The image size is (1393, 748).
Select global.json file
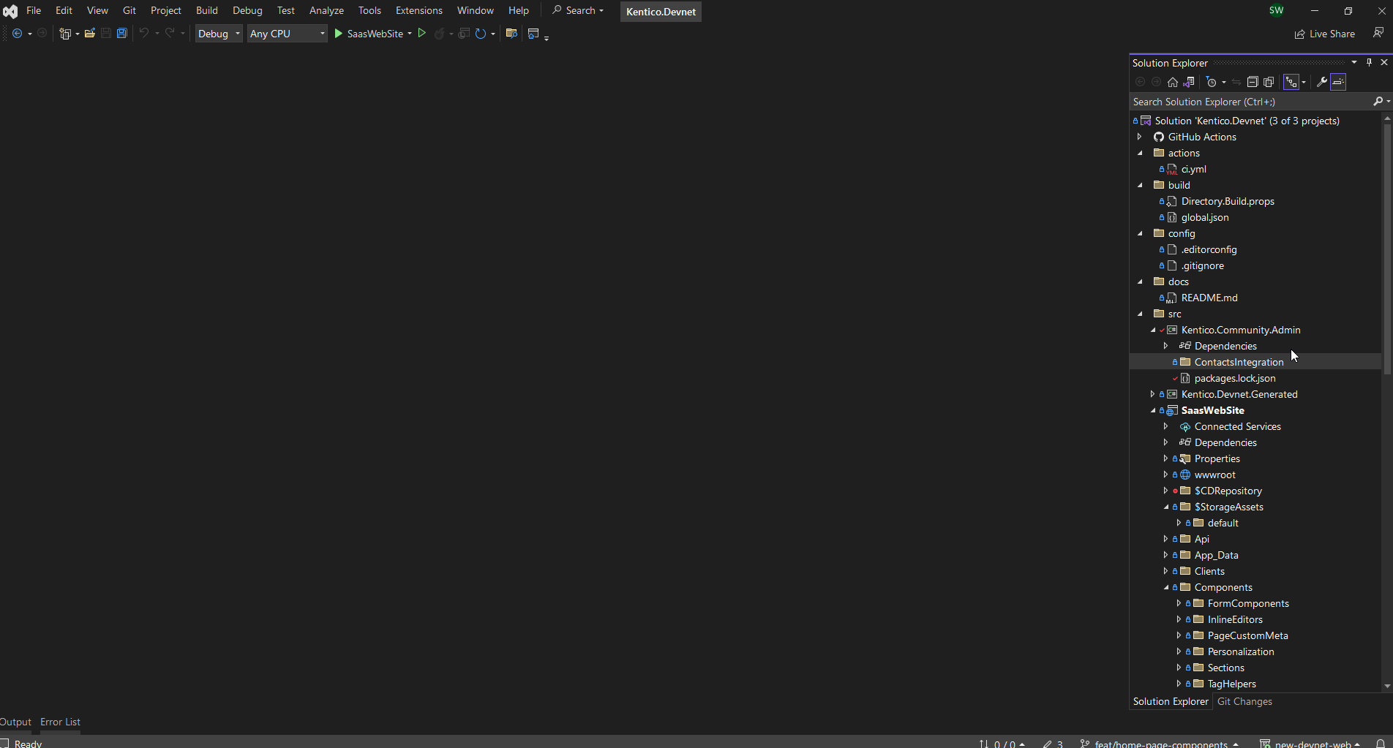pos(1205,217)
